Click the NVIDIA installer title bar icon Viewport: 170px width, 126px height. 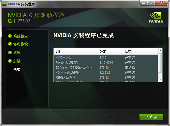[4, 4]
